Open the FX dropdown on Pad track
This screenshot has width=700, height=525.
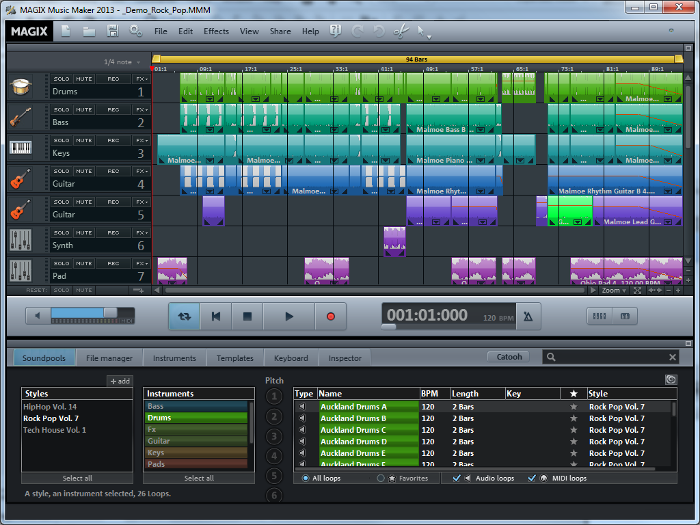pyautogui.click(x=142, y=264)
